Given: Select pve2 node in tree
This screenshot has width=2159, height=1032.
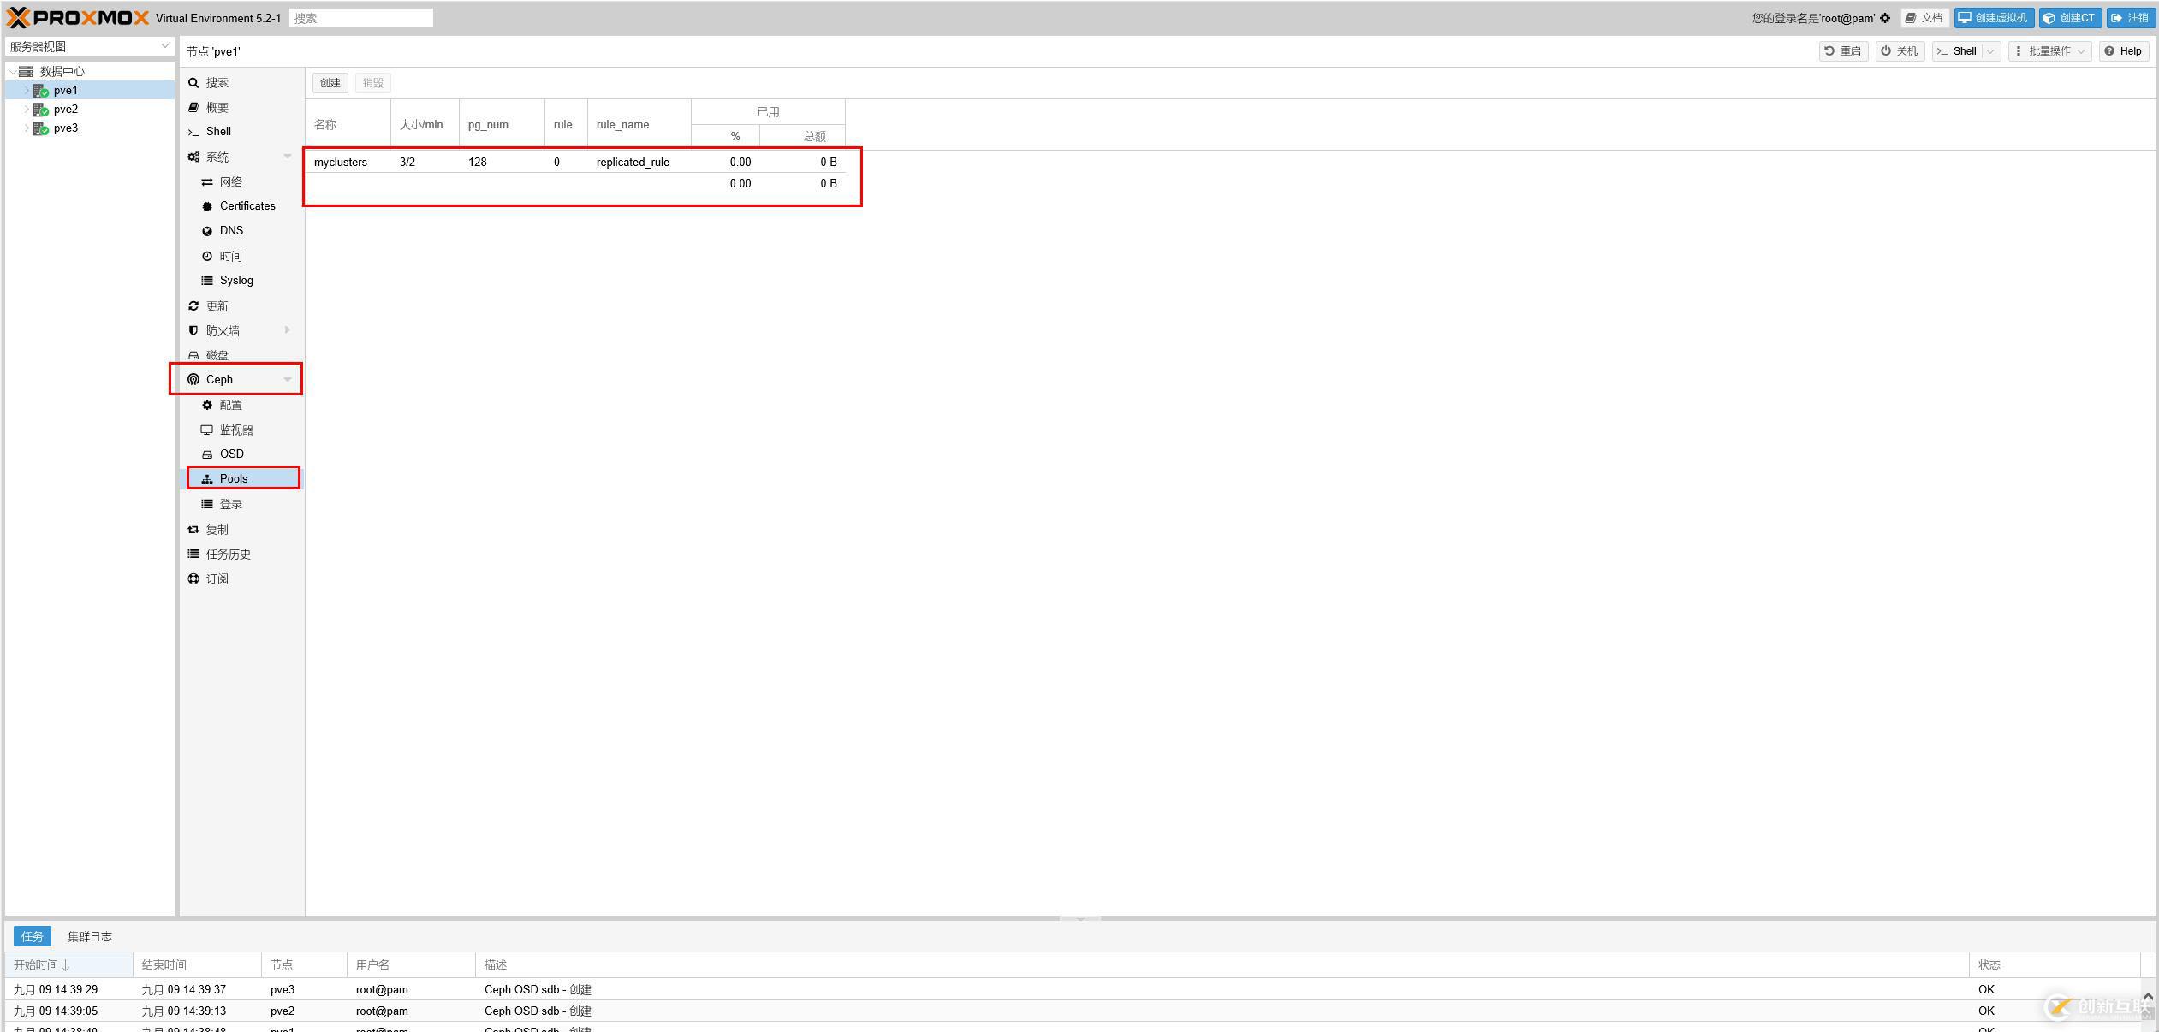Looking at the screenshot, I should 63,109.
